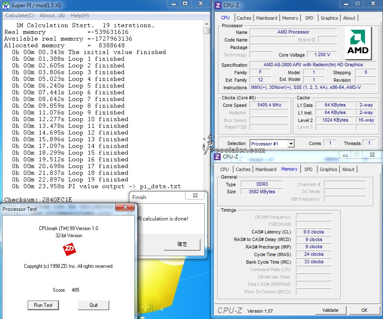The height and width of the screenshot is (319, 383).
Task: Open the Help(H) menu in Super PI
Action: (x=80, y=16)
